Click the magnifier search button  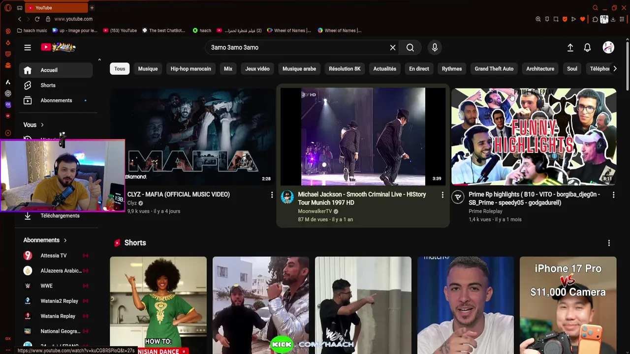(410, 48)
